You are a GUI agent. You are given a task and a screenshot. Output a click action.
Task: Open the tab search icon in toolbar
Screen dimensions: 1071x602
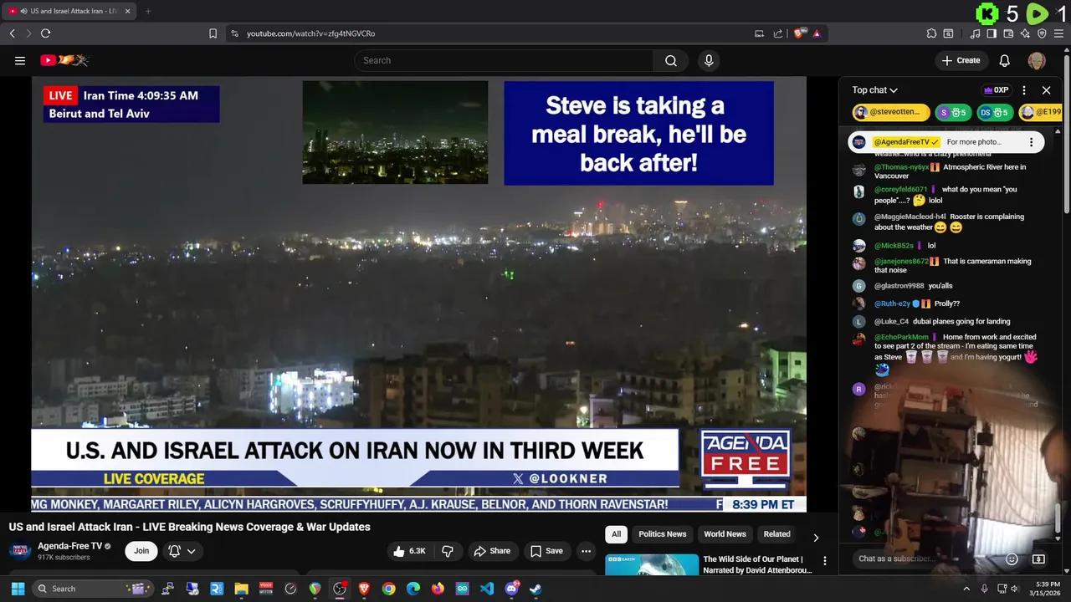[948, 33]
